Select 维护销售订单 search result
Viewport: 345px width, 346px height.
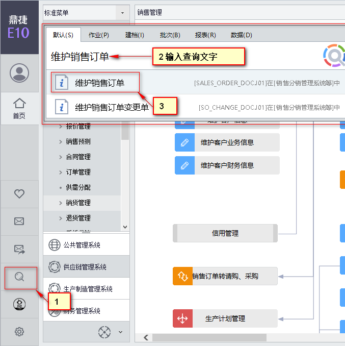pyautogui.click(x=99, y=83)
